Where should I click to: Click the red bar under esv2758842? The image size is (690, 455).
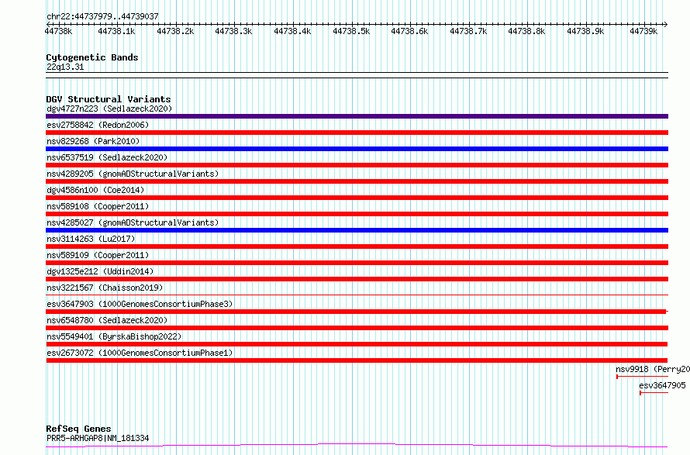point(357,133)
